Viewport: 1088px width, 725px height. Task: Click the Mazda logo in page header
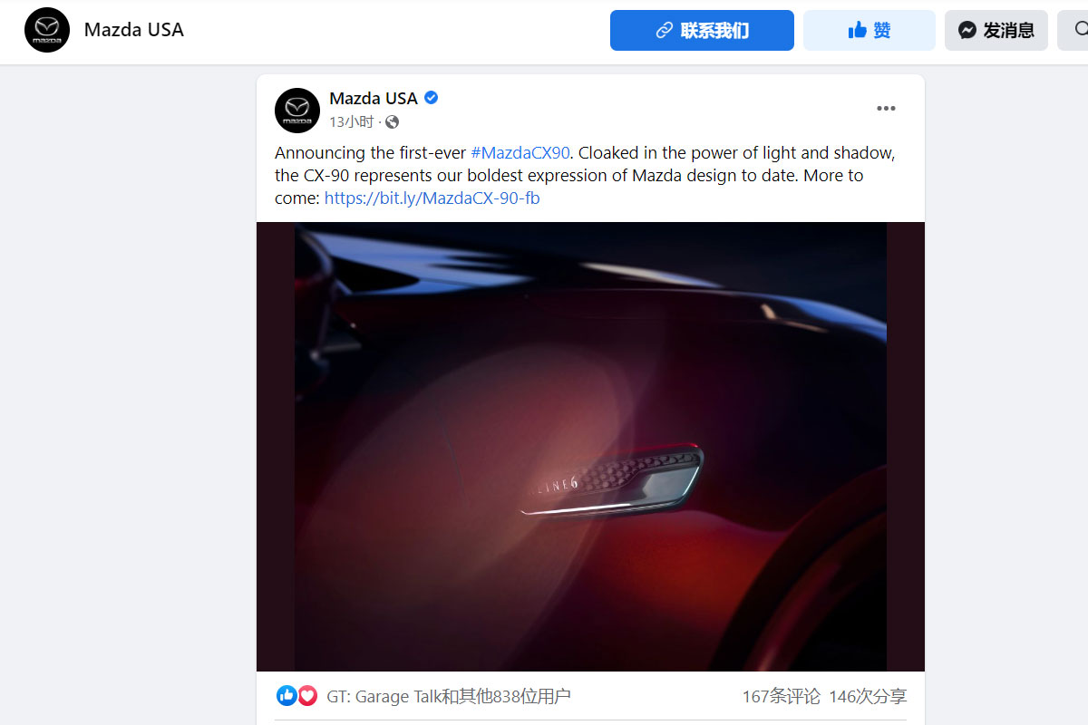tap(47, 30)
